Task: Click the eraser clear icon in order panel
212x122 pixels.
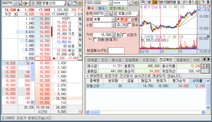Action: [x=131, y=3]
